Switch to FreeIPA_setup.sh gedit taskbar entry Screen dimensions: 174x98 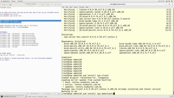[36, 97]
